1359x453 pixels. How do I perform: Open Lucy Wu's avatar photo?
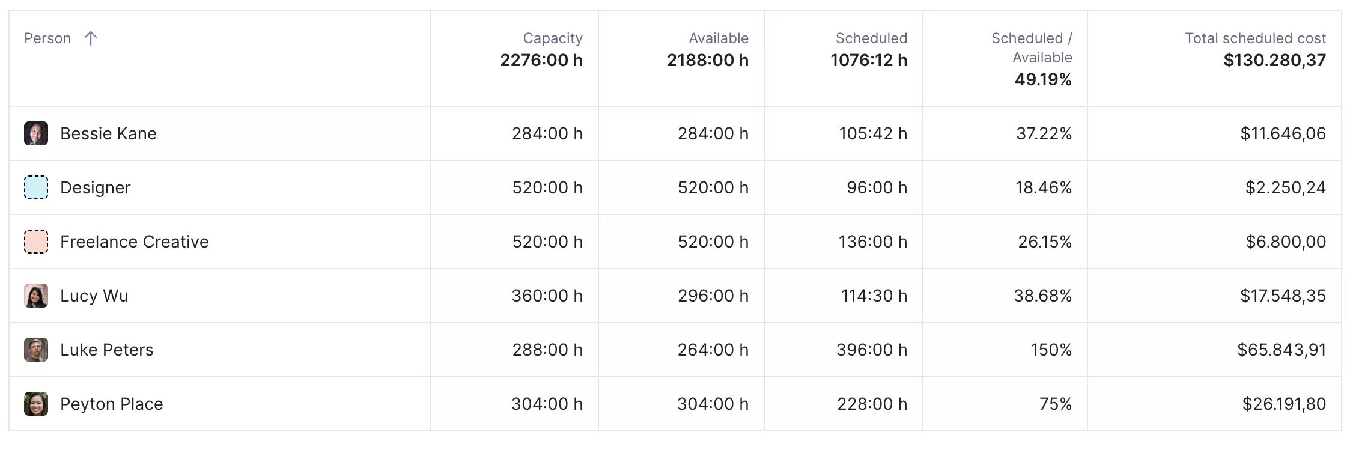click(x=36, y=296)
